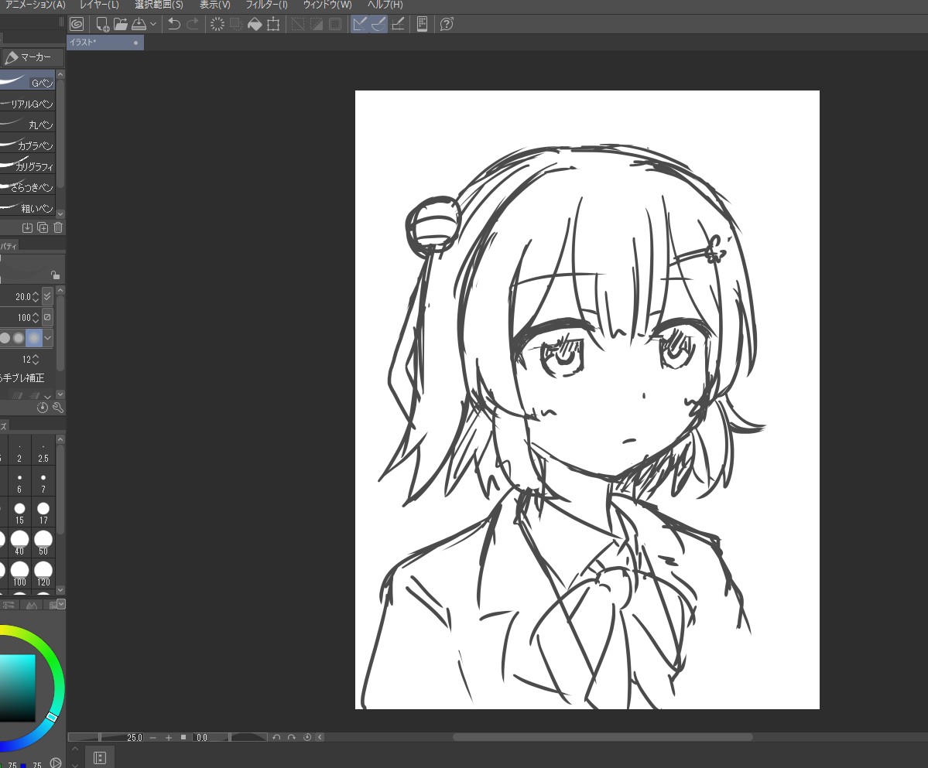The width and height of the screenshot is (928, 768).
Task: Select the soft anti-aliasing option swatch
Action: click(x=34, y=338)
